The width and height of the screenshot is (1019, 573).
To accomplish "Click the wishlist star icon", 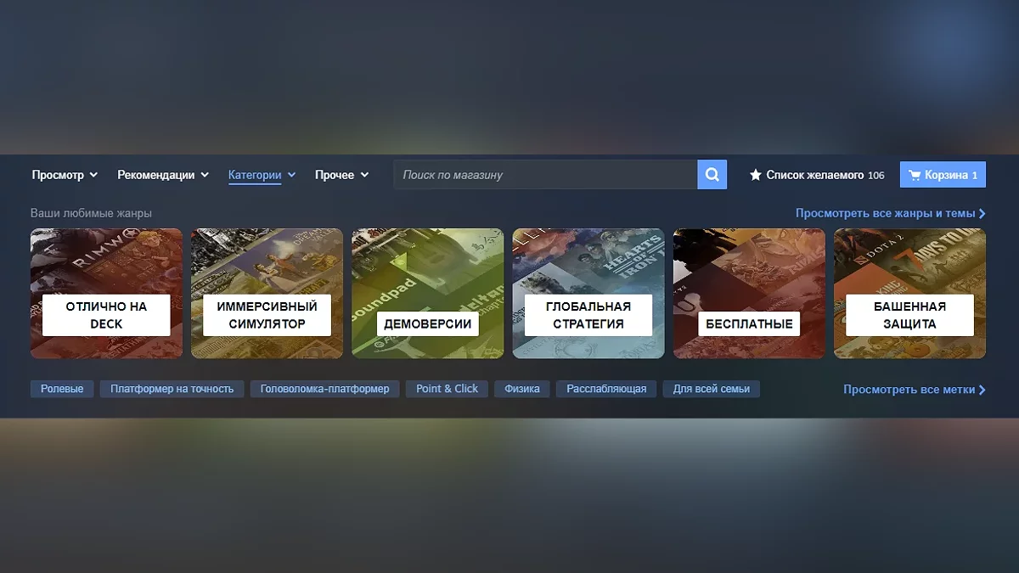I will click(756, 175).
